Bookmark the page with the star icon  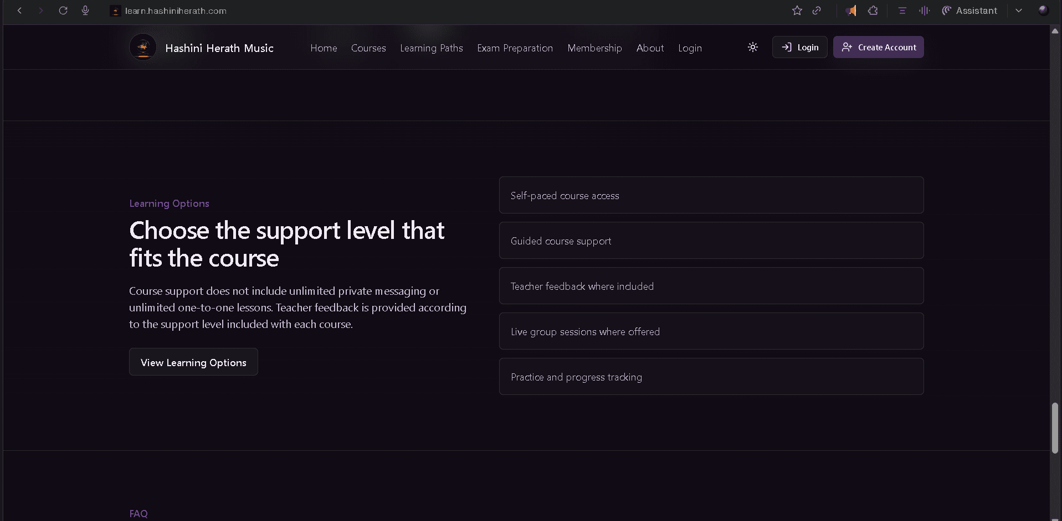797,11
